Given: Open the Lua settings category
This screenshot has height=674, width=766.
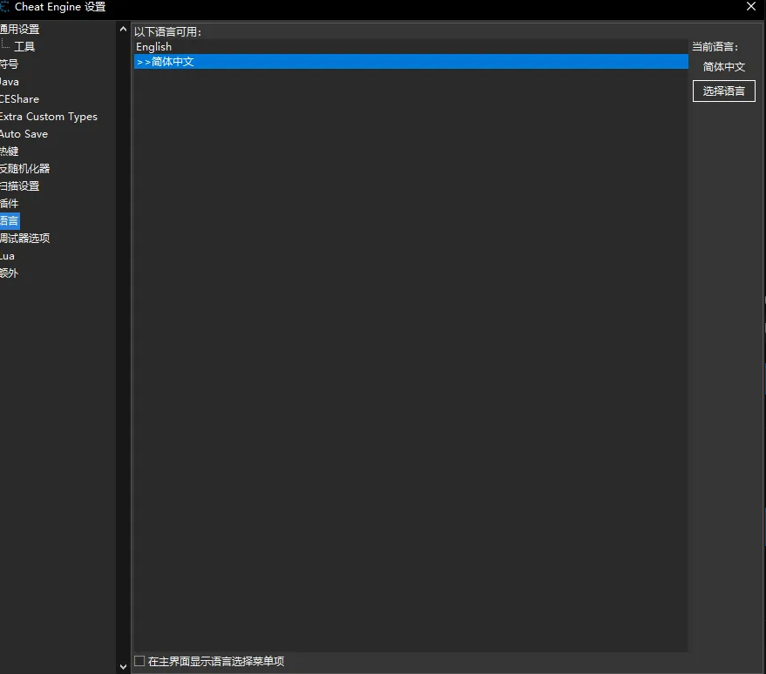Looking at the screenshot, I should pos(7,256).
